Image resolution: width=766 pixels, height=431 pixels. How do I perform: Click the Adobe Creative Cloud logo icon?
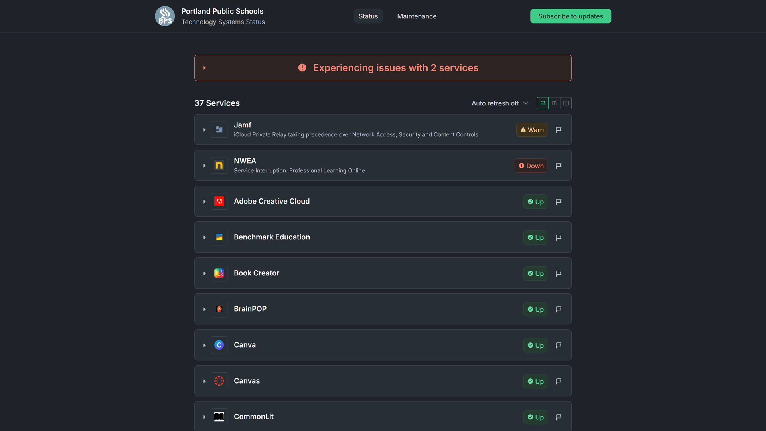tap(219, 202)
